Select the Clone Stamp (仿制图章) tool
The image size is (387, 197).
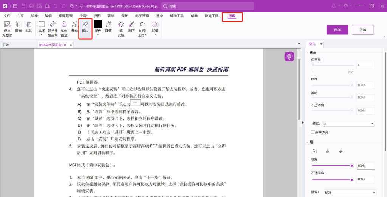tap(64, 29)
